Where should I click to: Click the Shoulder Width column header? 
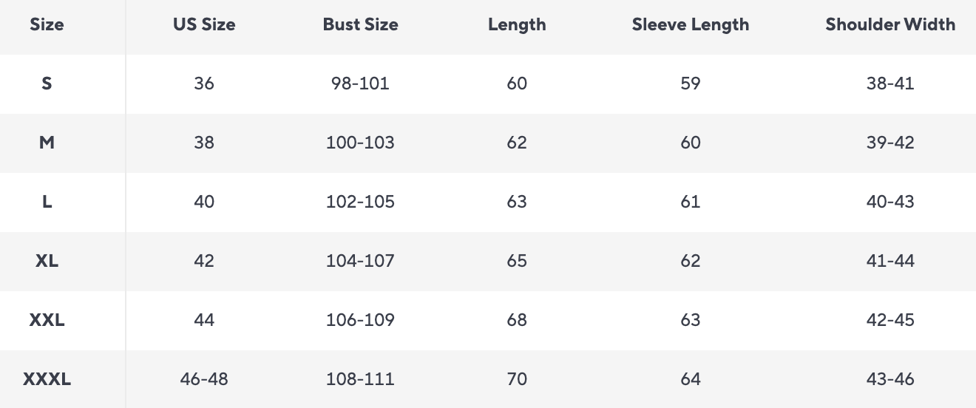point(890,24)
